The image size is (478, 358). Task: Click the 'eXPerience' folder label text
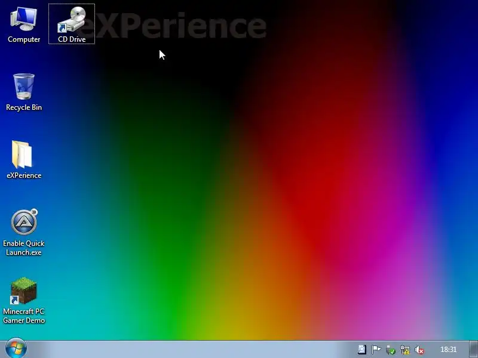pyautogui.click(x=24, y=175)
